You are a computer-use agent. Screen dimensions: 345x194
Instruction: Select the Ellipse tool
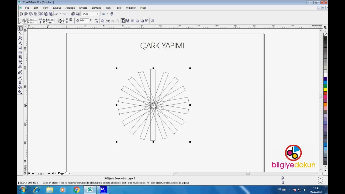[20, 52]
